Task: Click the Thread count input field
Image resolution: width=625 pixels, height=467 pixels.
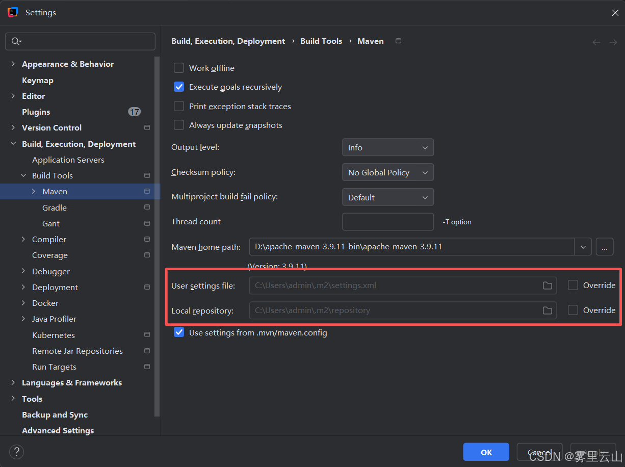Action: pos(388,222)
